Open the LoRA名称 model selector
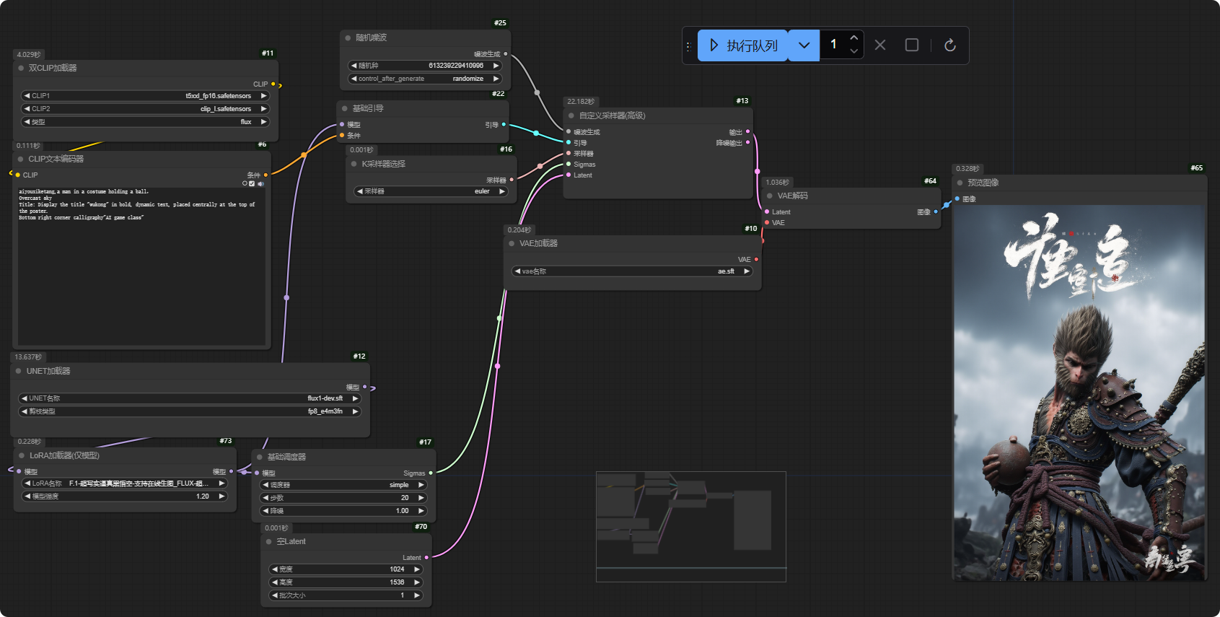The width and height of the screenshot is (1220, 617). point(125,483)
